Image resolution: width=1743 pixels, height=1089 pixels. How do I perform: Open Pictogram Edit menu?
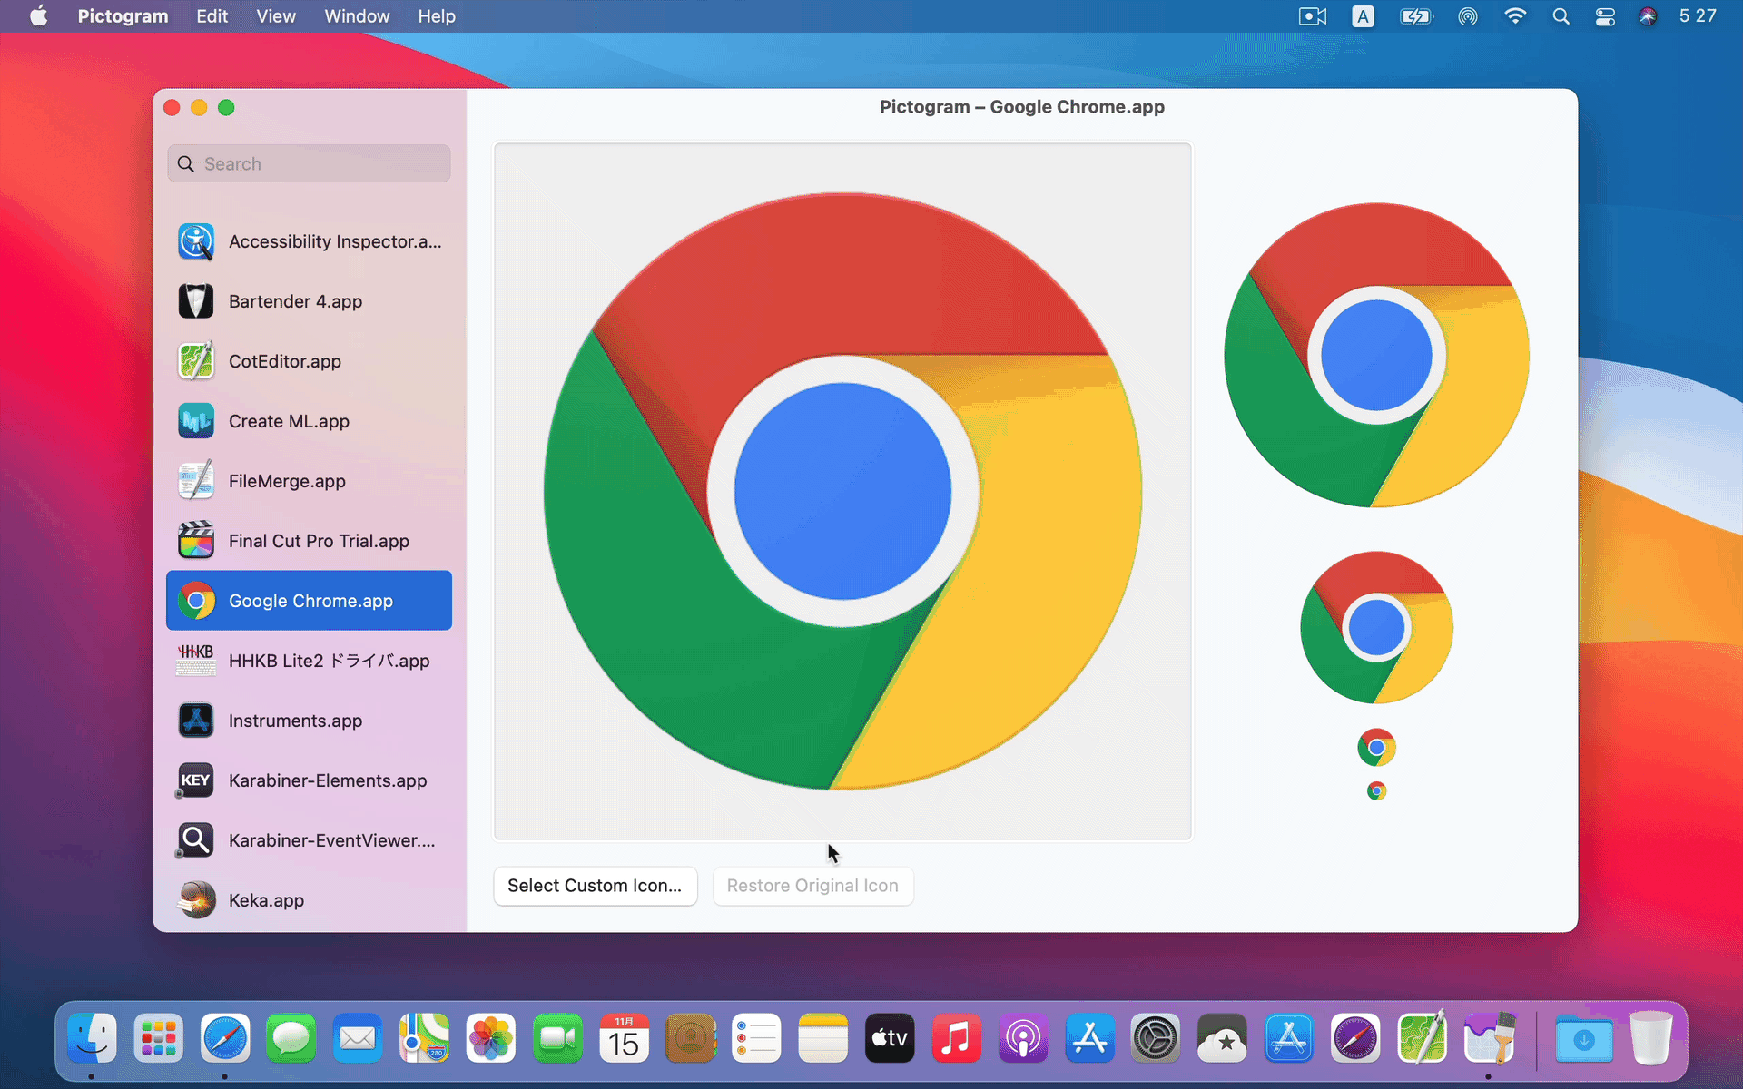pyautogui.click(x=211, y=16)
